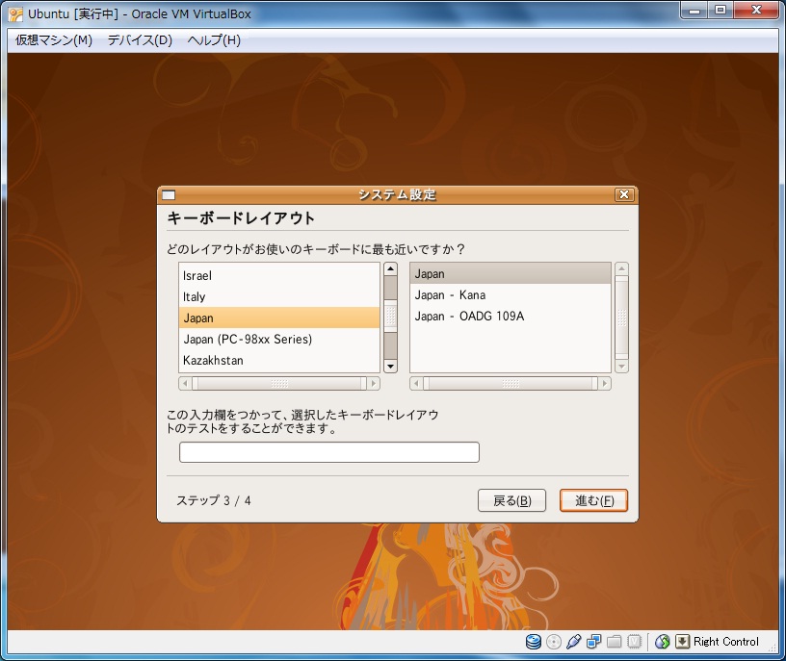This screenshot has height=661, width=786.
Task: Click the right list vertical scrollbar thumb
Action: pos(621,318)
